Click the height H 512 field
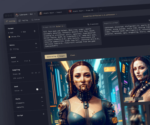The height and width of the screenshot is (125, 150). click(23, 32)
